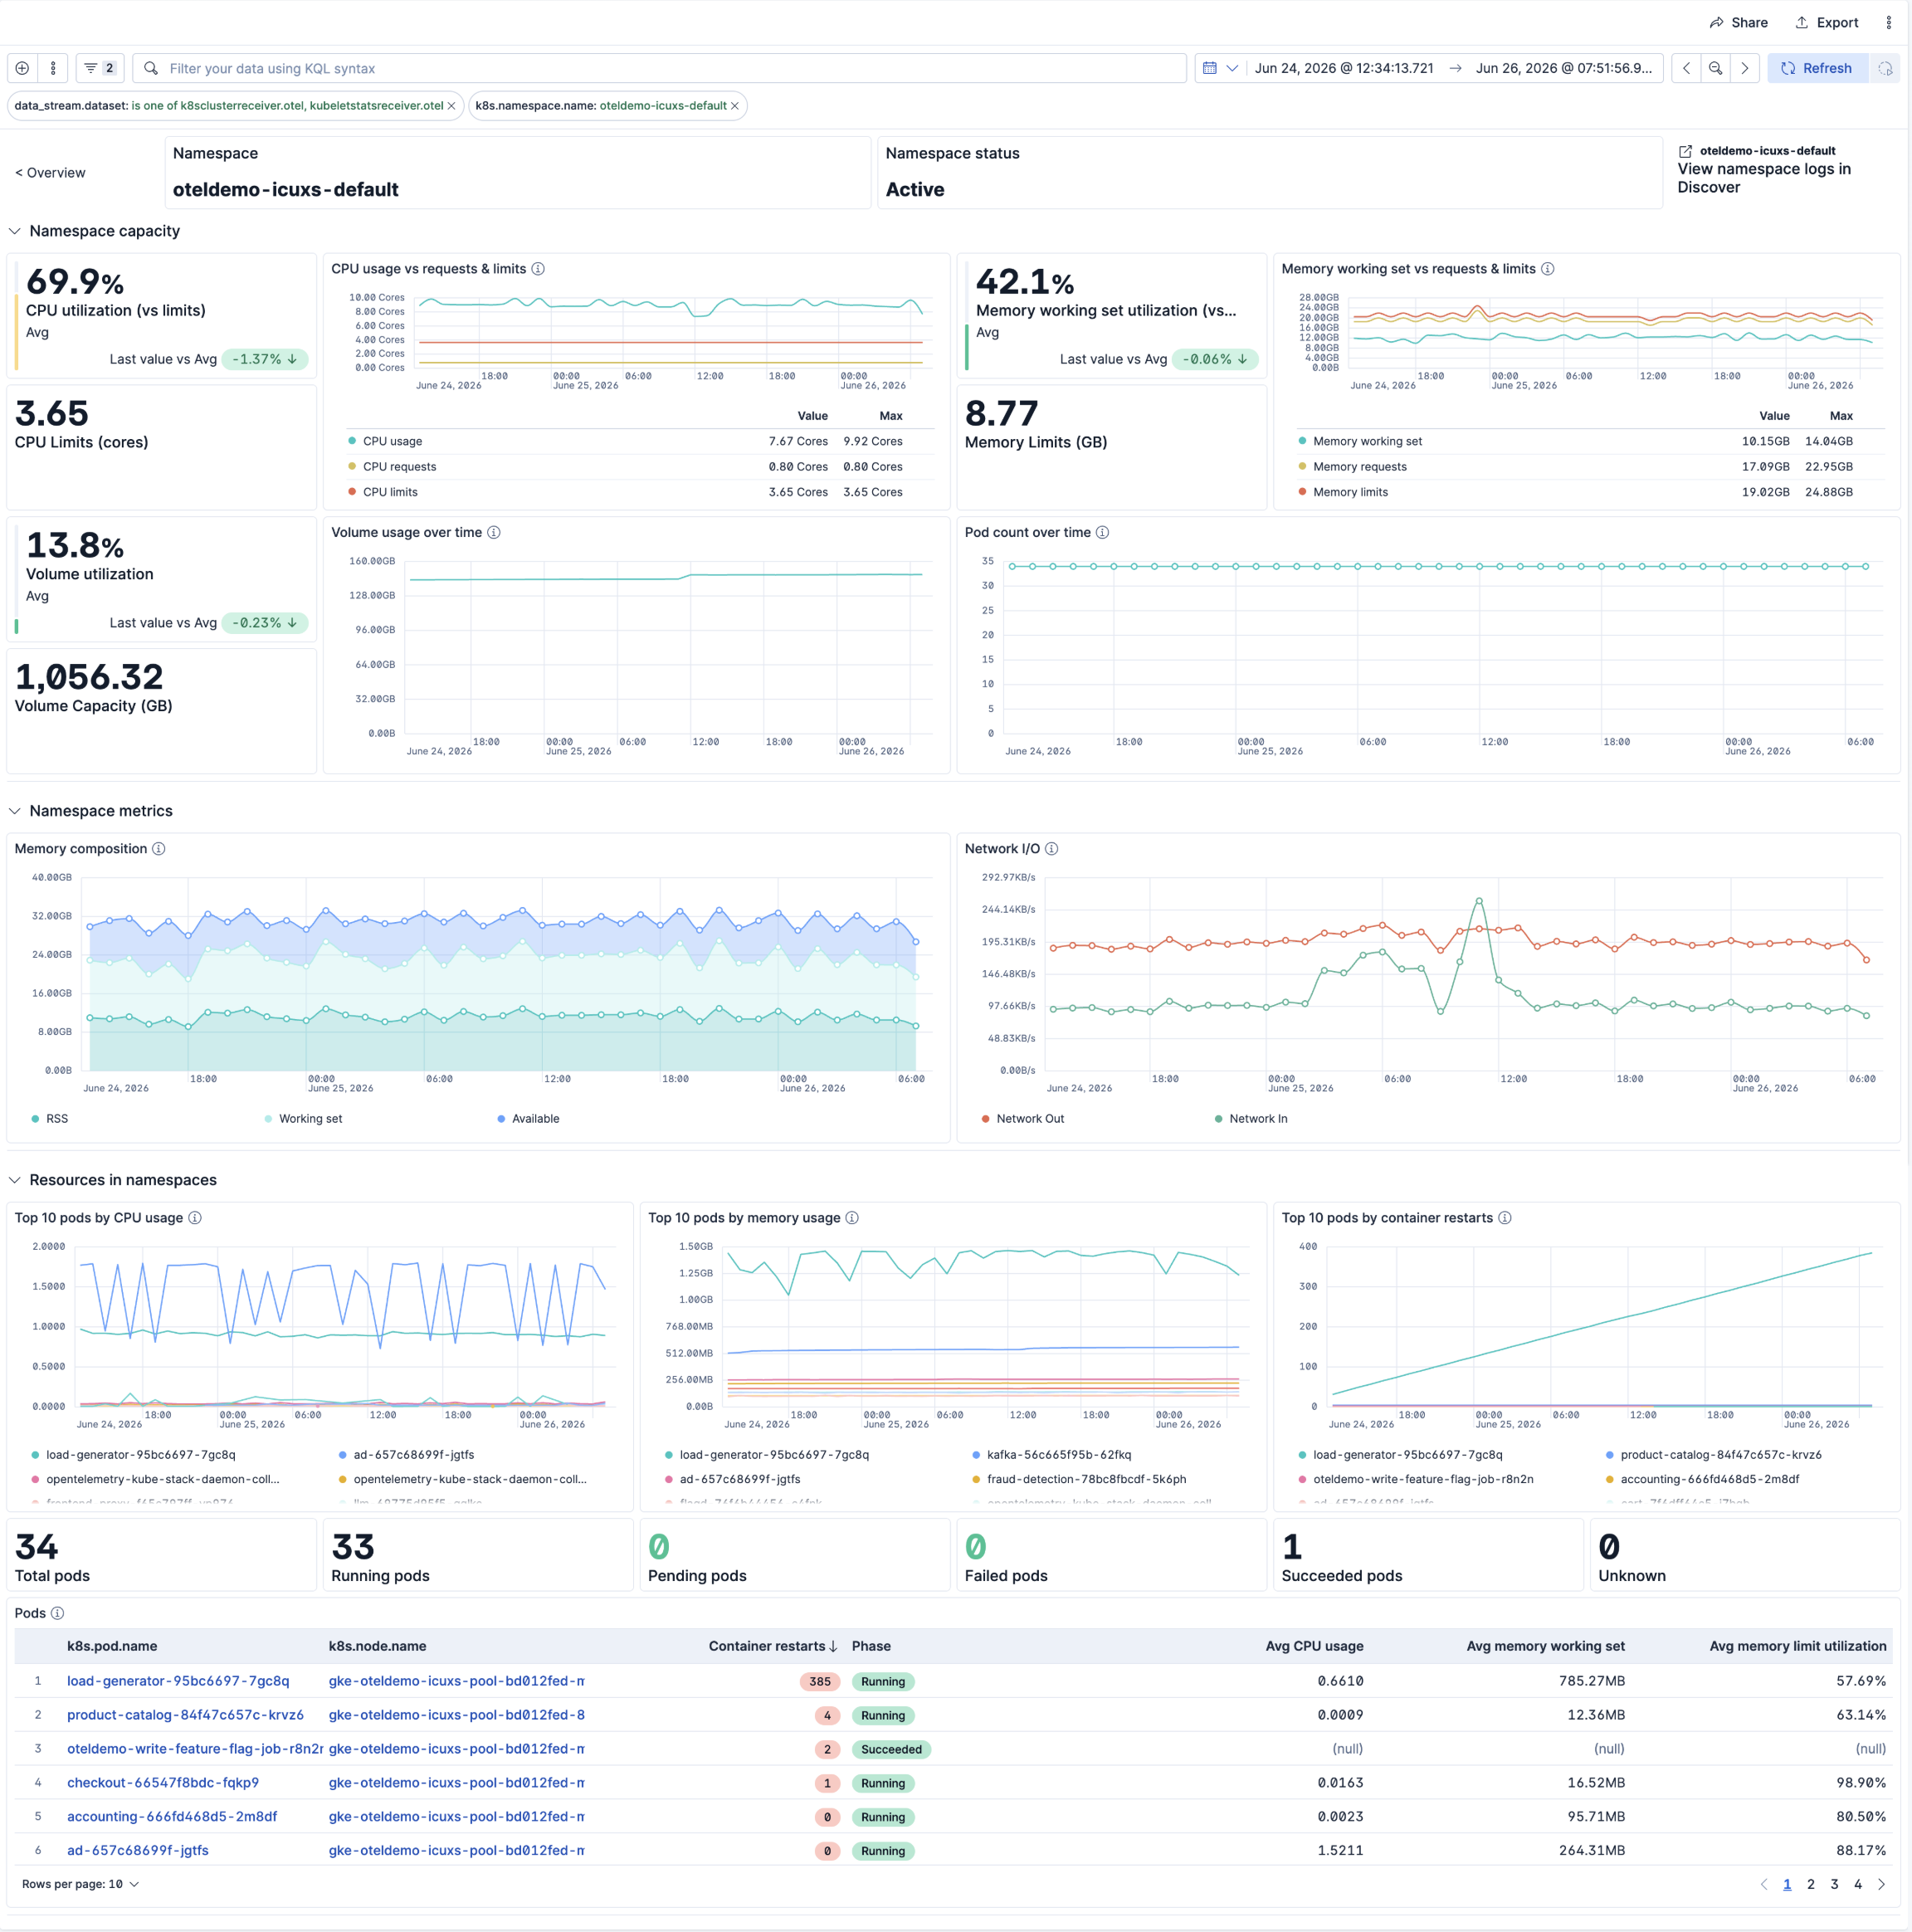Click info icon for CPU usage vs requests
1912x1932 pixels.
pos(538,269)
